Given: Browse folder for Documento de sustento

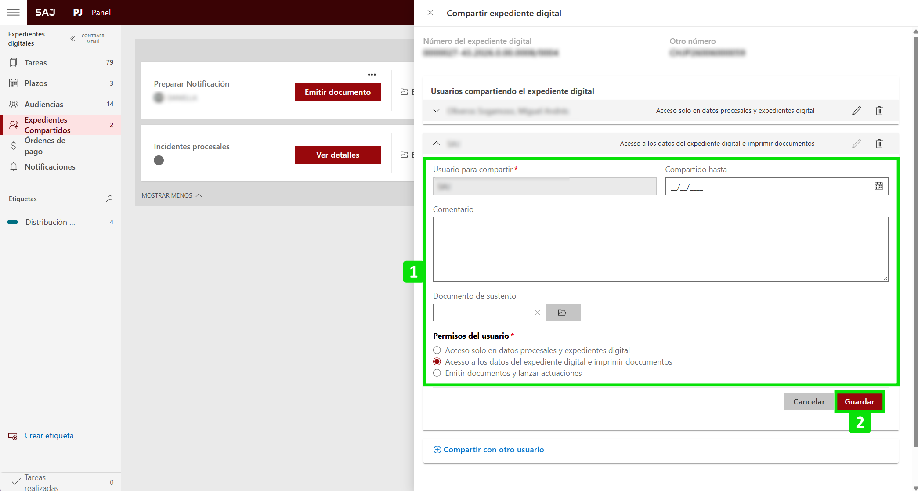Looking at the screenshot, I should point(563,313).
